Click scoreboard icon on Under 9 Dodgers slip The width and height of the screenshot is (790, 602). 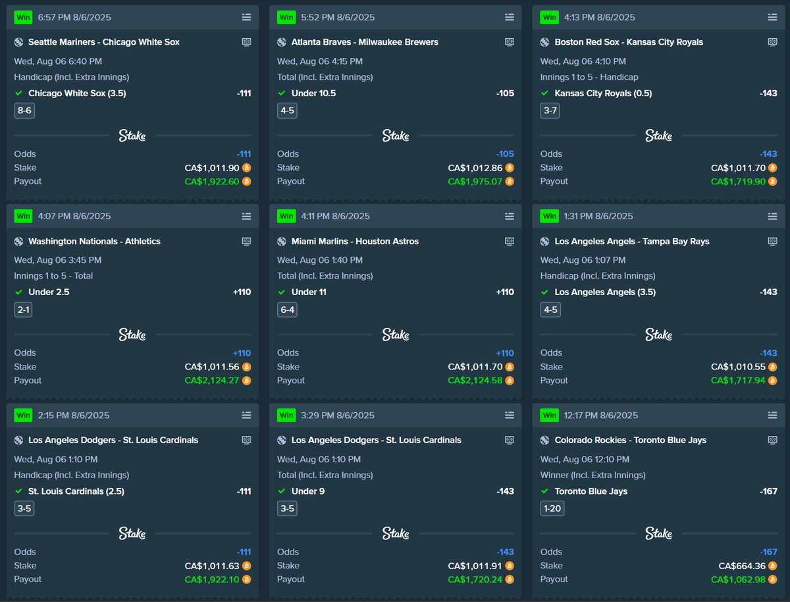click(x=510, y=440)
